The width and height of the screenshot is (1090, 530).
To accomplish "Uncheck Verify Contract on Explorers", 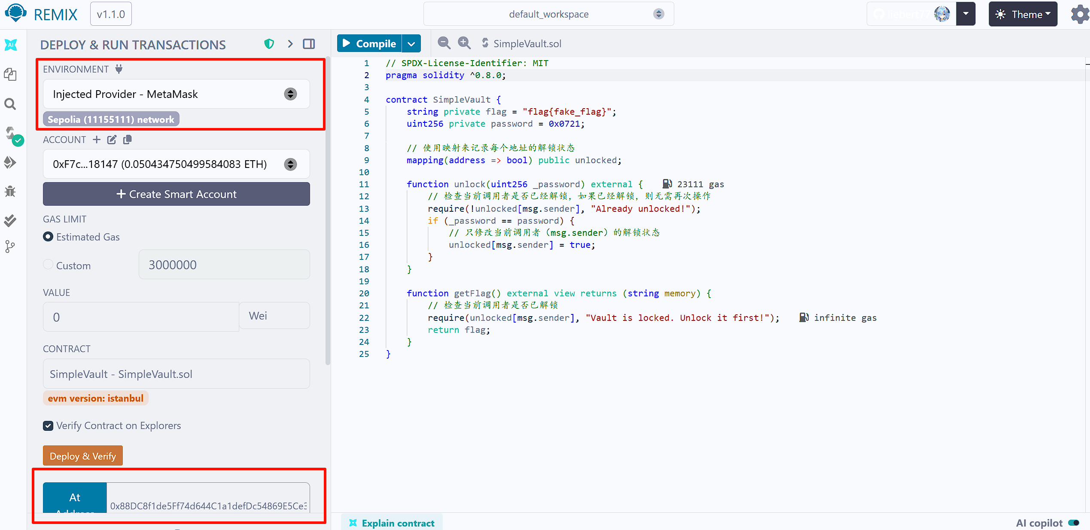I will point(48,426).
